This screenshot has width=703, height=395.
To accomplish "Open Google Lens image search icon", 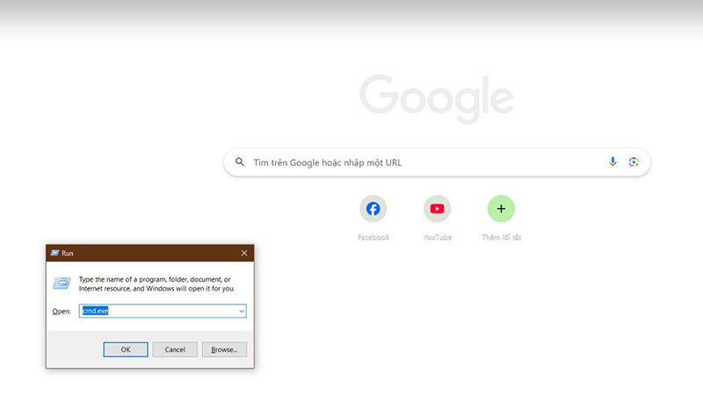I will 634,162.
